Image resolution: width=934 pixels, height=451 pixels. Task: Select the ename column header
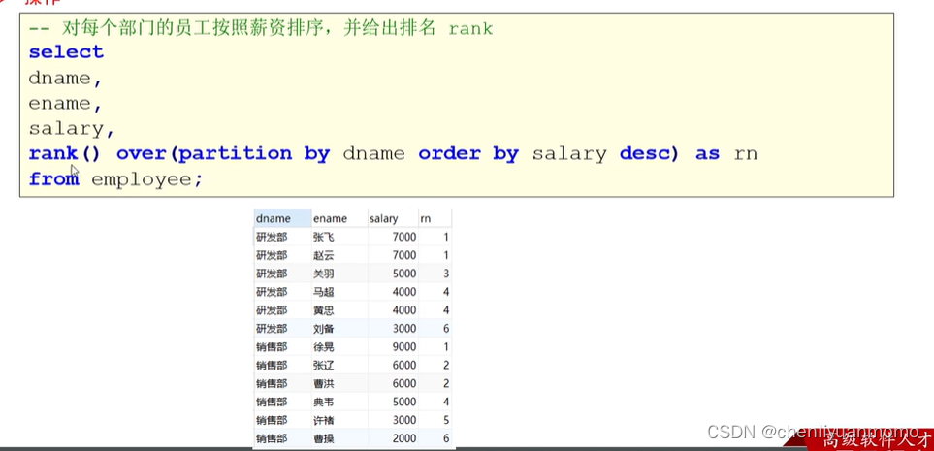tap(338, 218)
